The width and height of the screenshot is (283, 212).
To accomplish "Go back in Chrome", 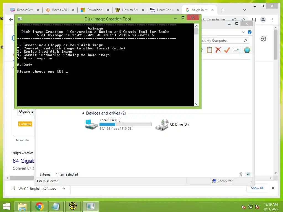I will 11,20.
